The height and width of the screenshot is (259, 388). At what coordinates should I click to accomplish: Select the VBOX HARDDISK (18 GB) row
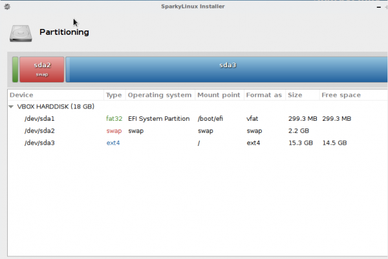point(197,107)
